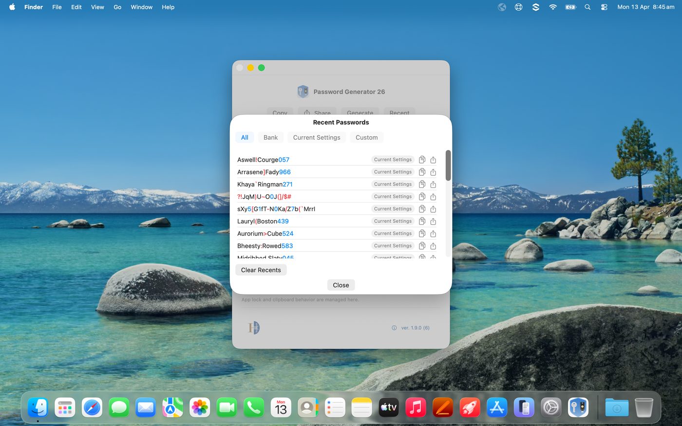Launch Safari from the Dock
This screenshot has width=682, height=426.
92,407
